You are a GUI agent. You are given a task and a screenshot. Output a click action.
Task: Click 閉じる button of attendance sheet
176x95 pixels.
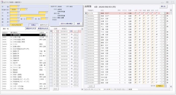(163, 7)
